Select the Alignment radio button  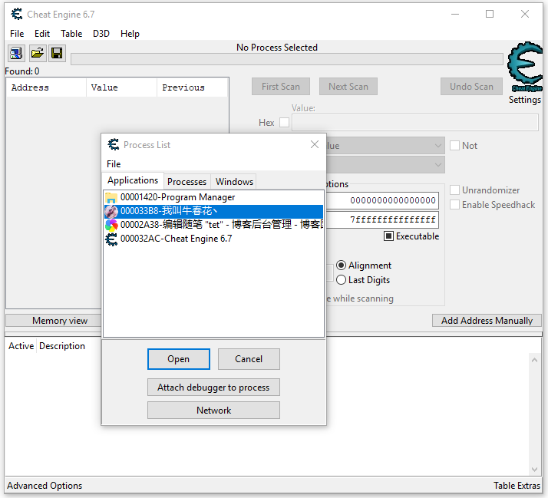pyautogui.click(x=341, y=265)
